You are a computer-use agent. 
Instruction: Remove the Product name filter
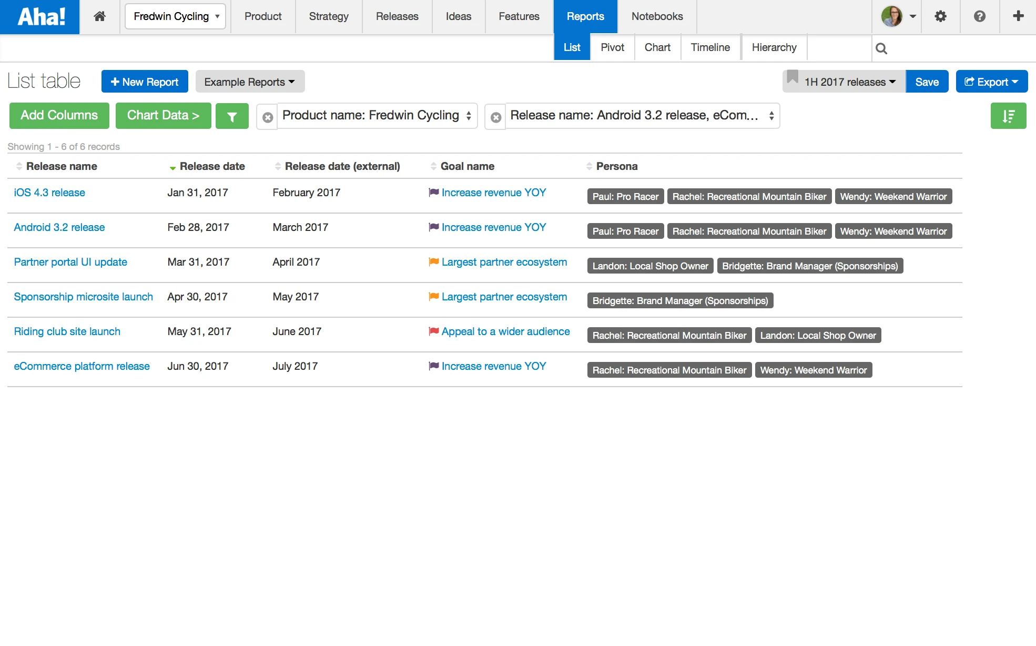[268, 117]
